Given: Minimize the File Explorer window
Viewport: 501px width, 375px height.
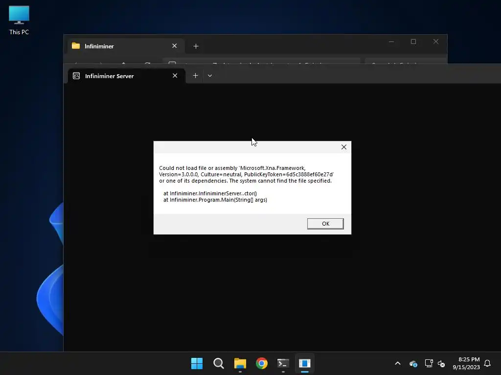Looking at the screenshot, I should click(x=391, y=42).
